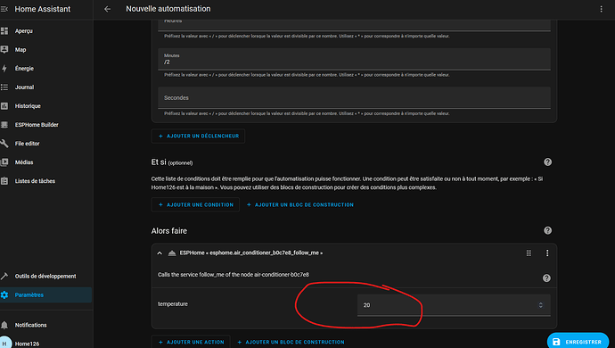Image resolution: width=615 pixels, height=348 pixels.
Task: Open help for the Et si section
Action: (547, 162)
